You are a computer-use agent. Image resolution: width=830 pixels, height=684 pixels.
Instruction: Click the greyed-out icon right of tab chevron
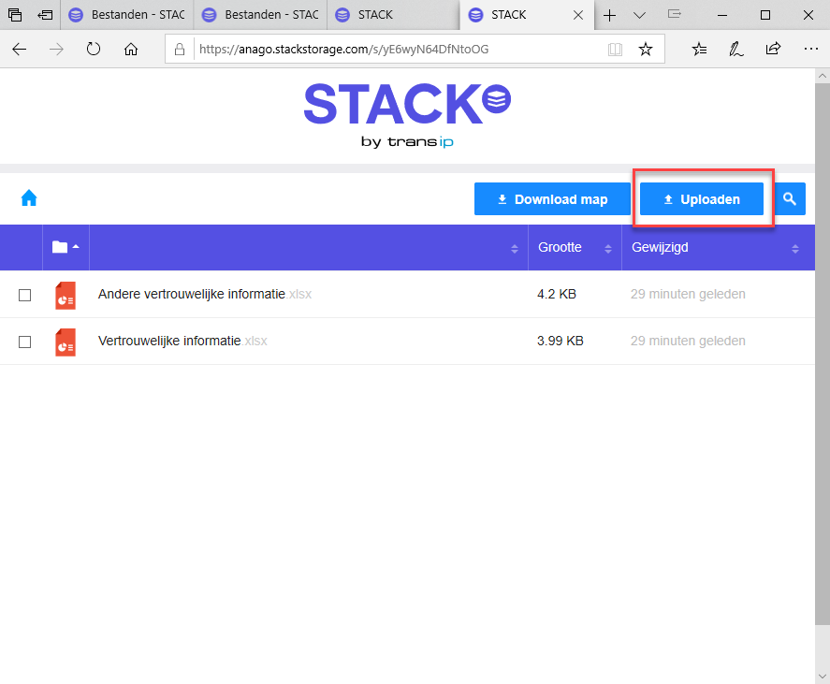pos(674,14)
